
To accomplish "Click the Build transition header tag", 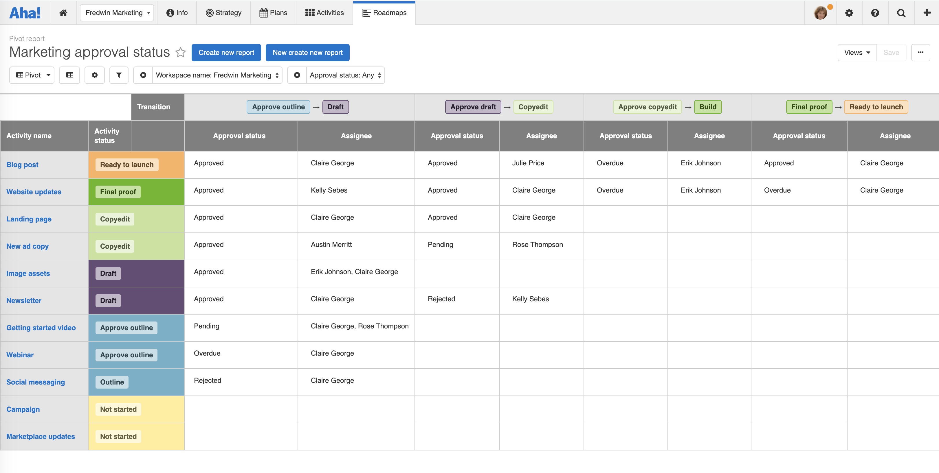I will point(708,107).
